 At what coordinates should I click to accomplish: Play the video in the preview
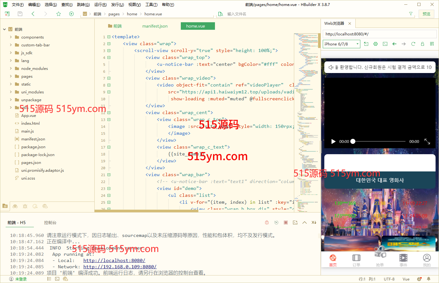point(333,142)
